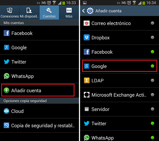Tap the grey status dot next to LDAP
Image resolution: width=159 pixels, height=141 pixels.
point(152,80)
